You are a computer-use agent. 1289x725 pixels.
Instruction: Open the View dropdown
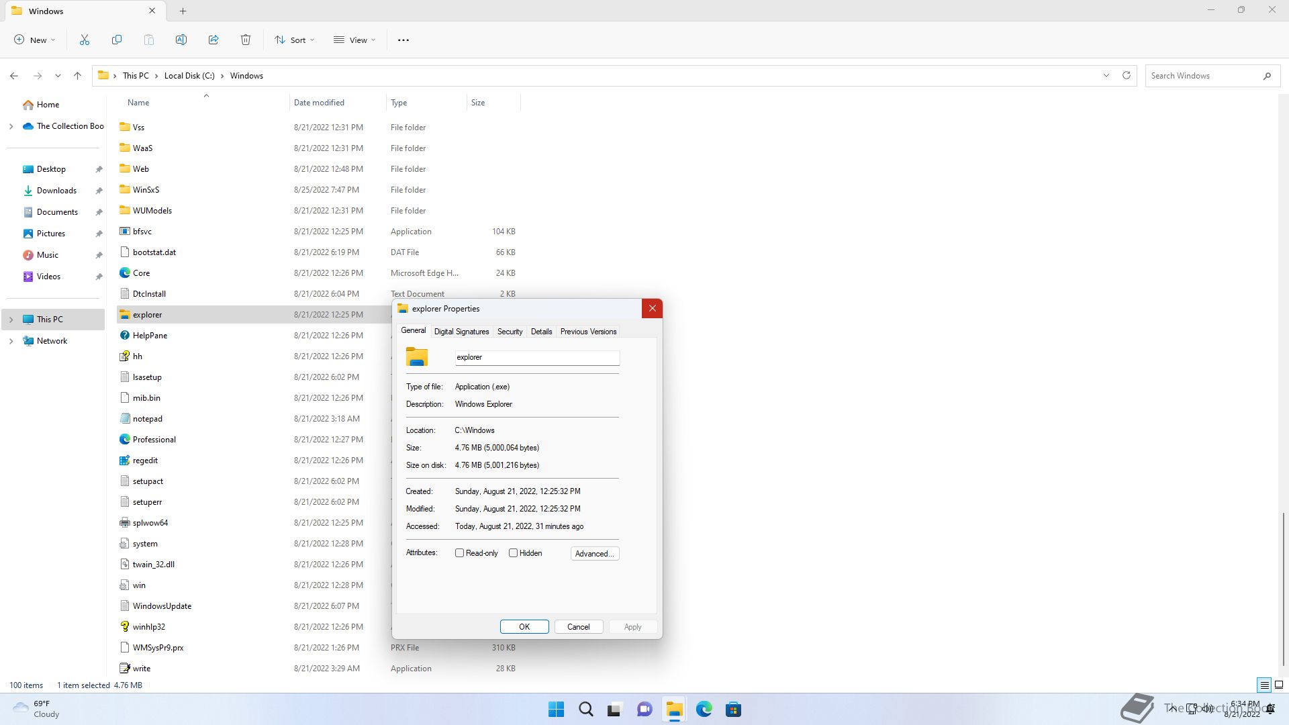coord(355,40)
